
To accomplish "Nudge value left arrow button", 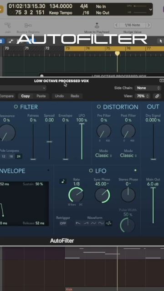I will click(x=117, y=25).
